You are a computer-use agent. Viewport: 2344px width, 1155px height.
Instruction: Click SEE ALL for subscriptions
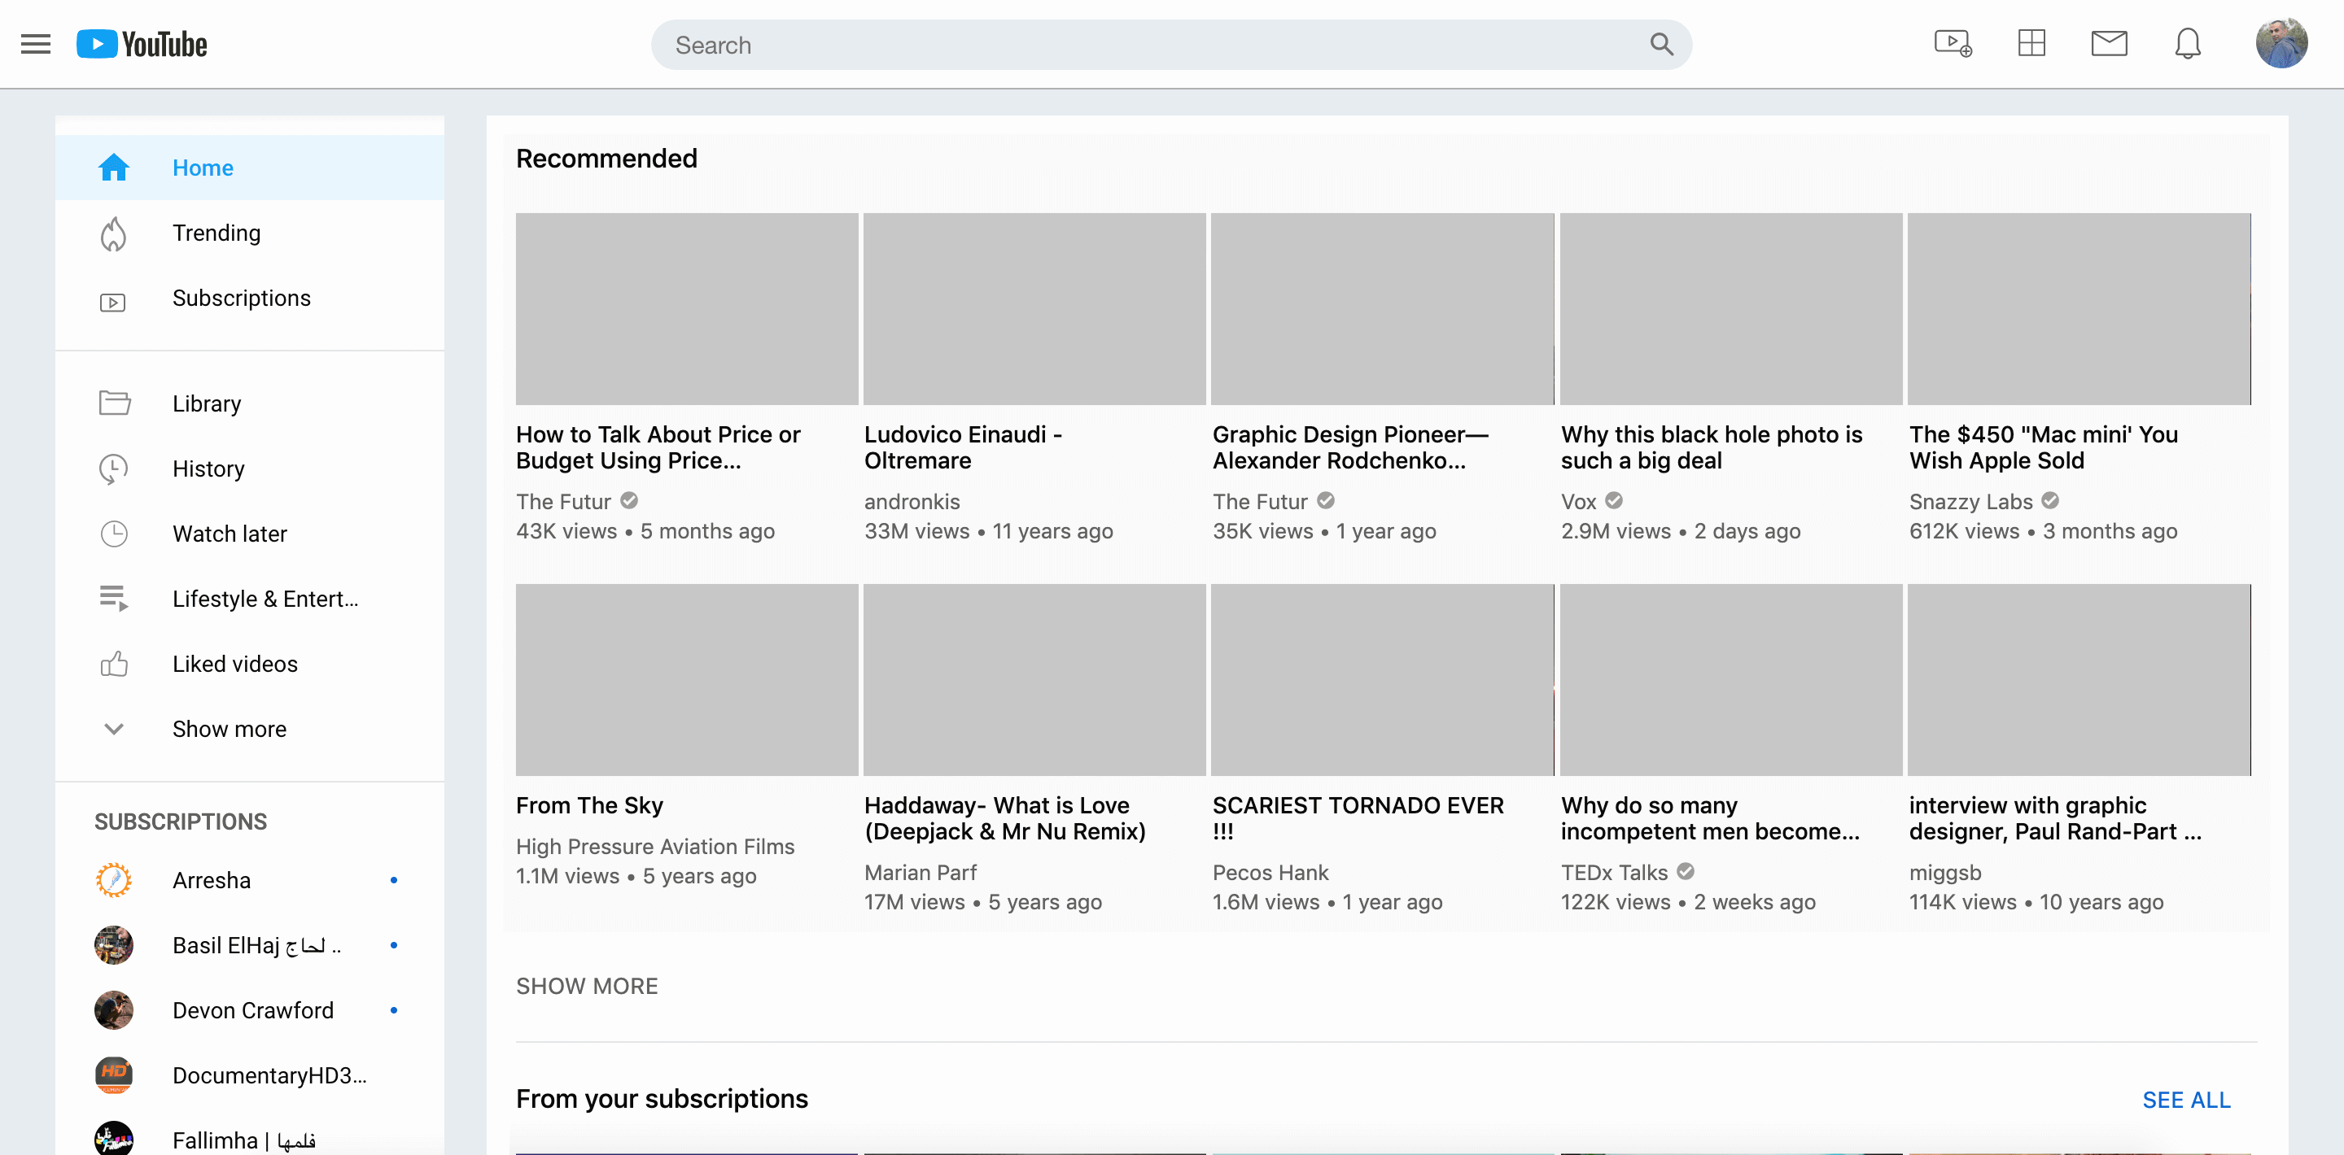[x=2185, y=1100]
